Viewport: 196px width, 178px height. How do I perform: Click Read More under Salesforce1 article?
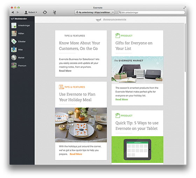pyautogui.click(x=65, y=71)
